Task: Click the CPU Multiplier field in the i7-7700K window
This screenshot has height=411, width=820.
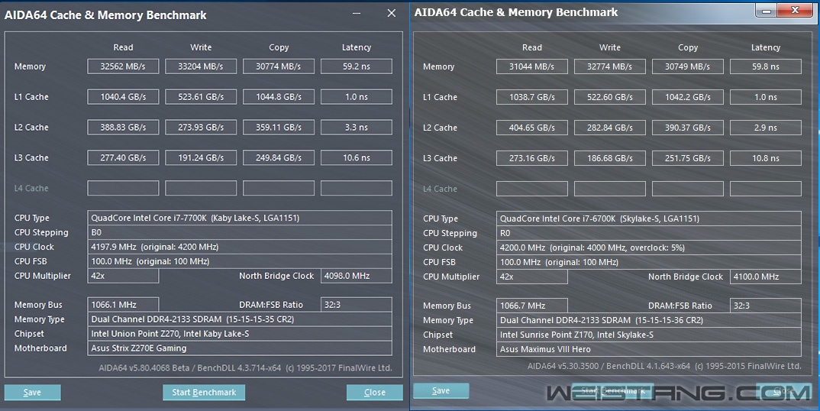Action: pyautogui.click(x=123, y=276)
